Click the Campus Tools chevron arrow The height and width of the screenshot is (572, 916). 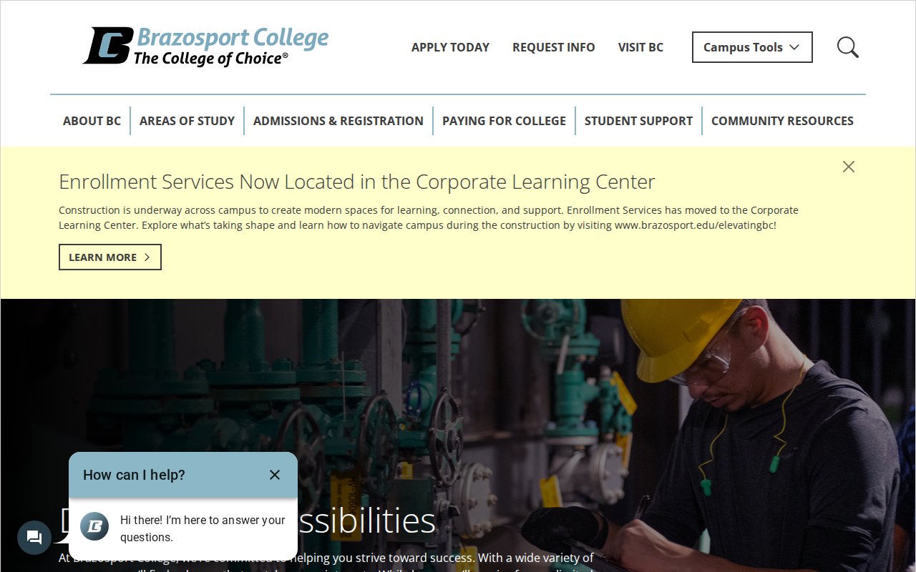coord(794,47)
